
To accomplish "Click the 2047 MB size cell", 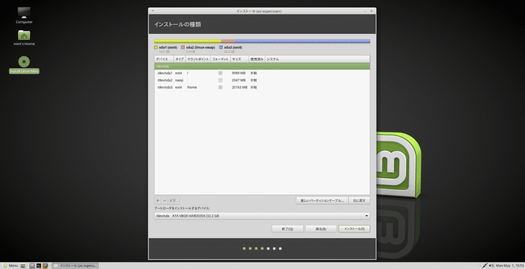I will pyautogui.click(x=238, y=80).
